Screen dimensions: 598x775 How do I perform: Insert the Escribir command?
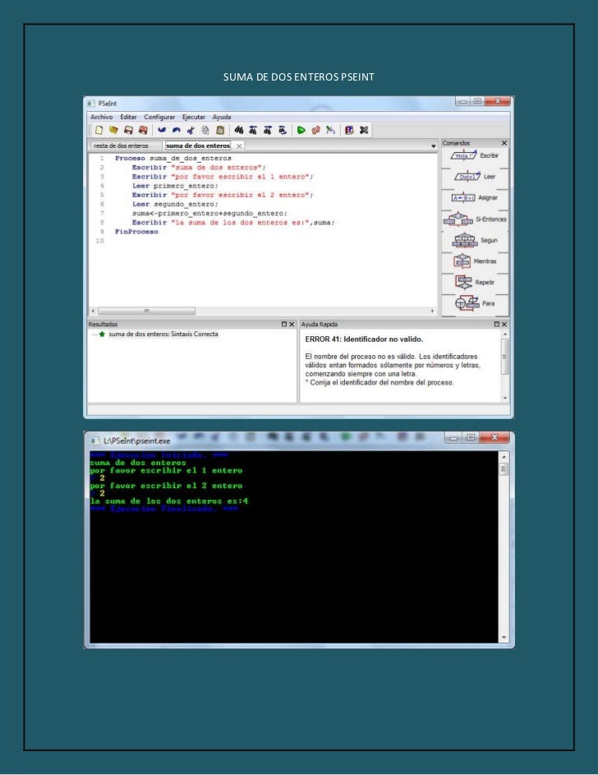click(x=475, y=155)
